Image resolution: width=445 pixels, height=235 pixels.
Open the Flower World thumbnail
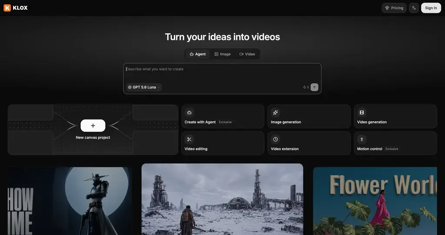click(x=375, y=201)
